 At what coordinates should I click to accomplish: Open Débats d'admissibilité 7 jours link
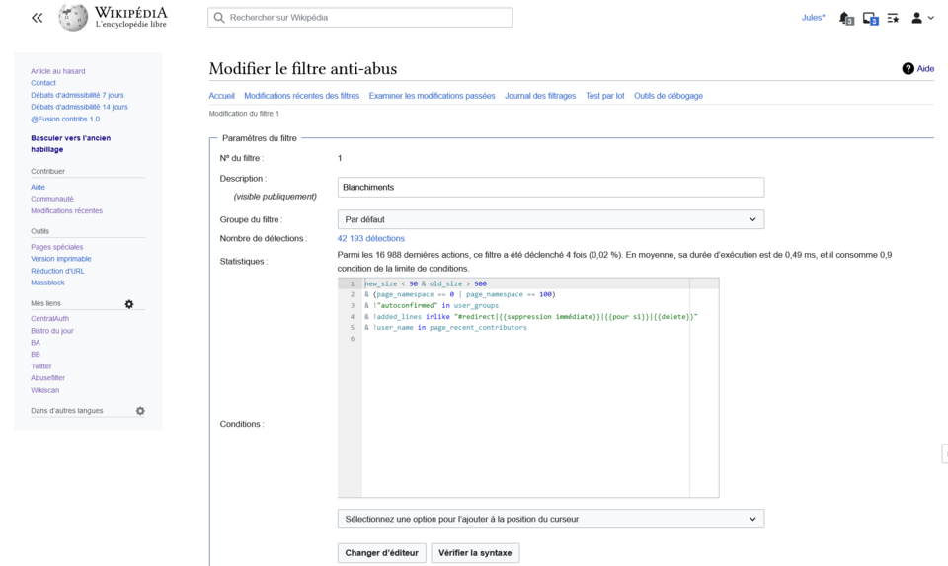[77, 95]
